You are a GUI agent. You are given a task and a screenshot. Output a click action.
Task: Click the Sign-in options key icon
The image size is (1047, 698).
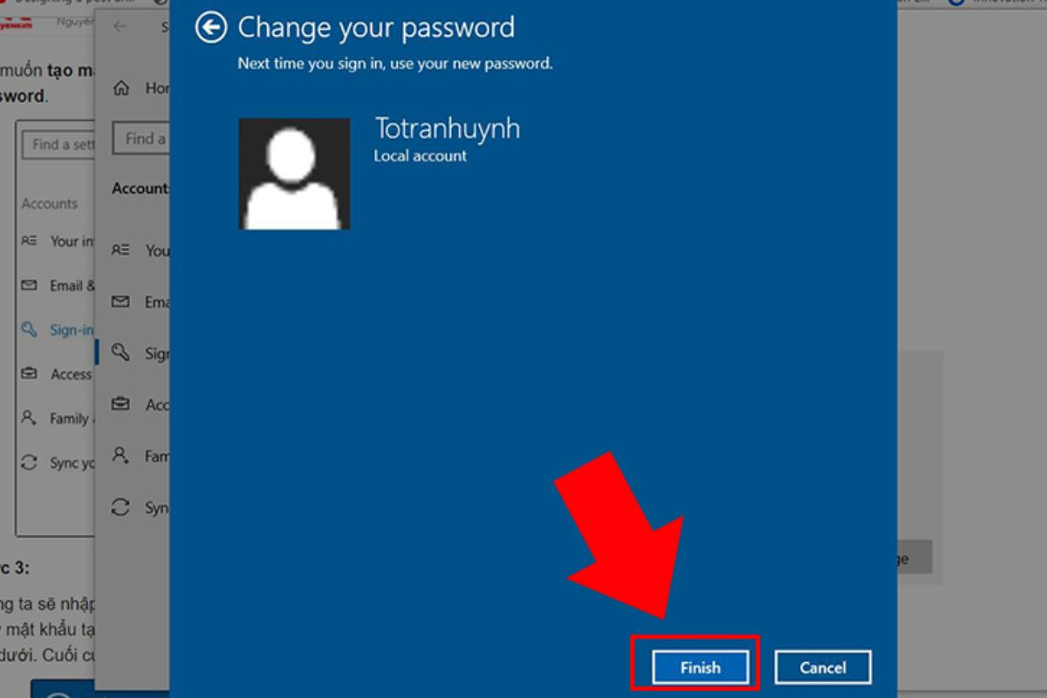coord(120,352)
